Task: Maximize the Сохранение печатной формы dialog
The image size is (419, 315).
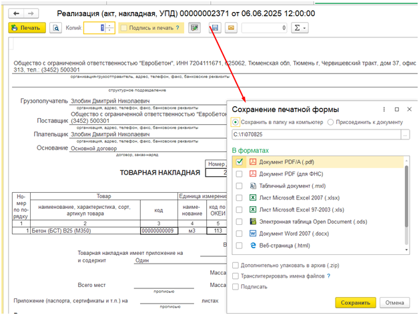Action: [397, 109]
